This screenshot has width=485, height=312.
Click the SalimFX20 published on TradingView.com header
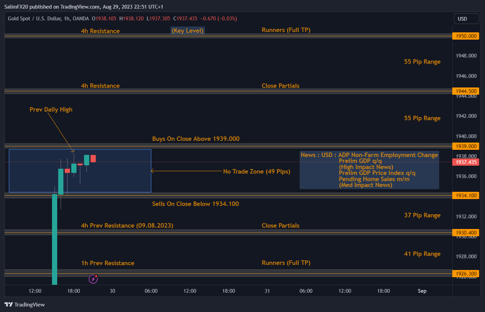(x=84, y=7)
